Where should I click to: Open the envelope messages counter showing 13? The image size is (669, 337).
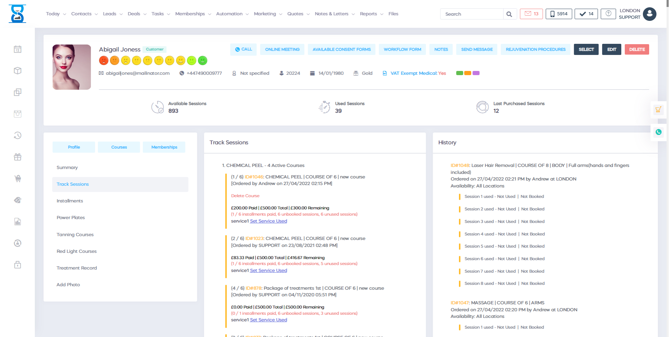click(x=531, y=14)
